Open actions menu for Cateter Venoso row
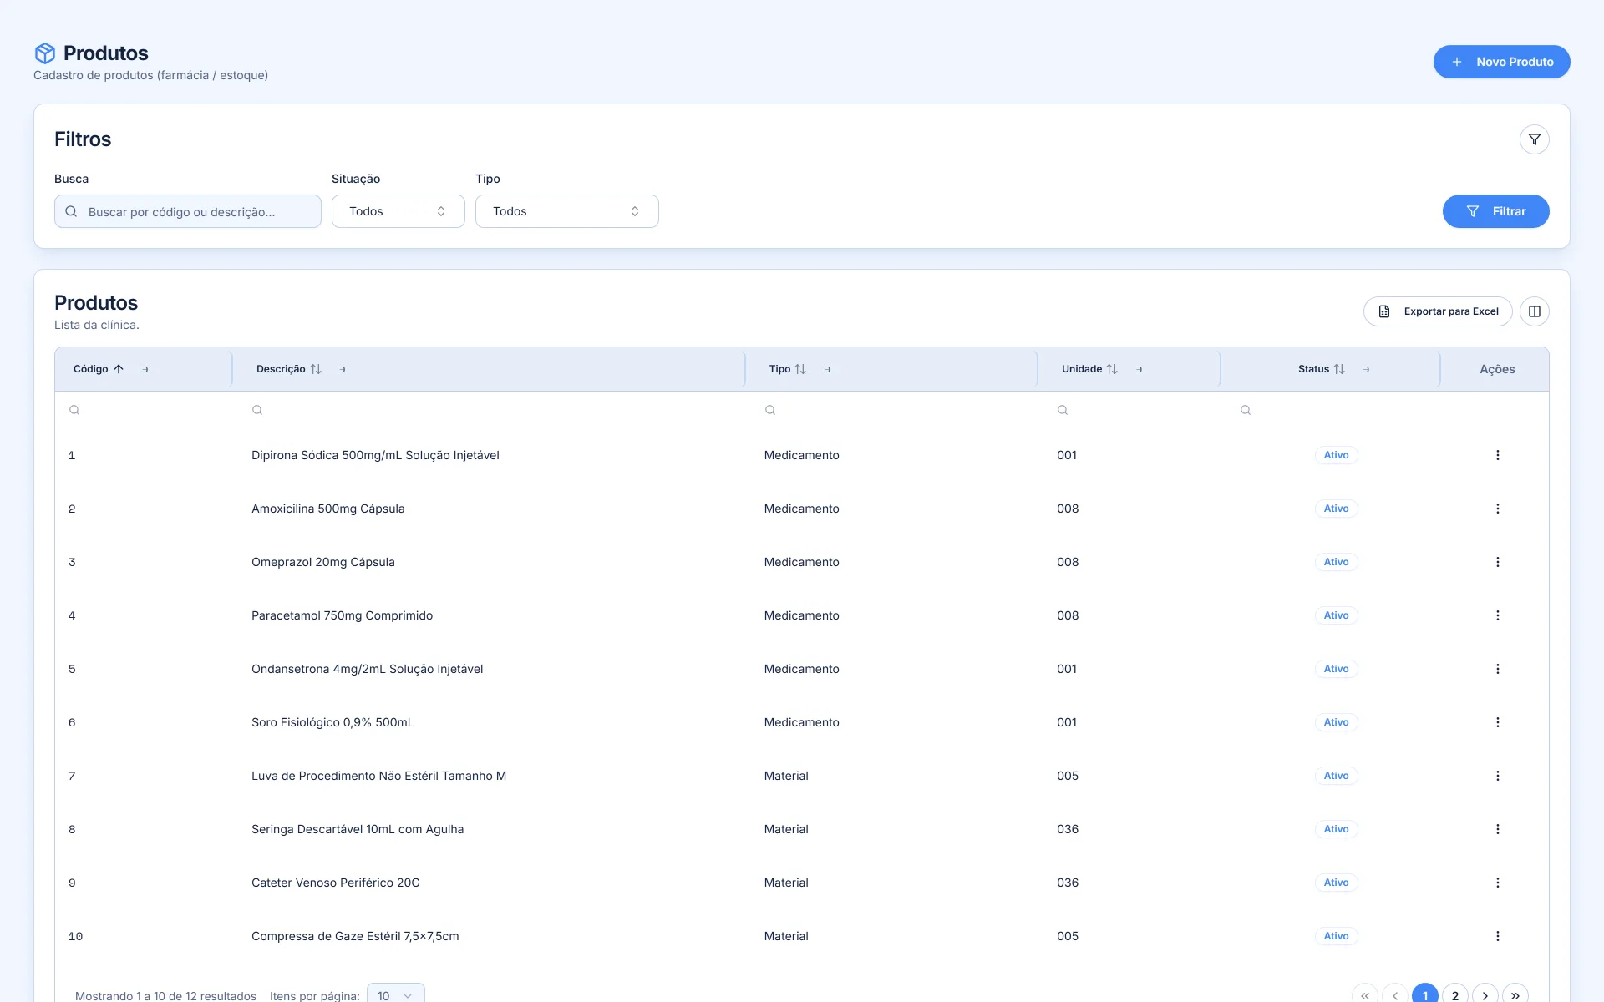The width and height of the screenshot is (1604, 1002). pyautogui.click(x=1497, y=883)
